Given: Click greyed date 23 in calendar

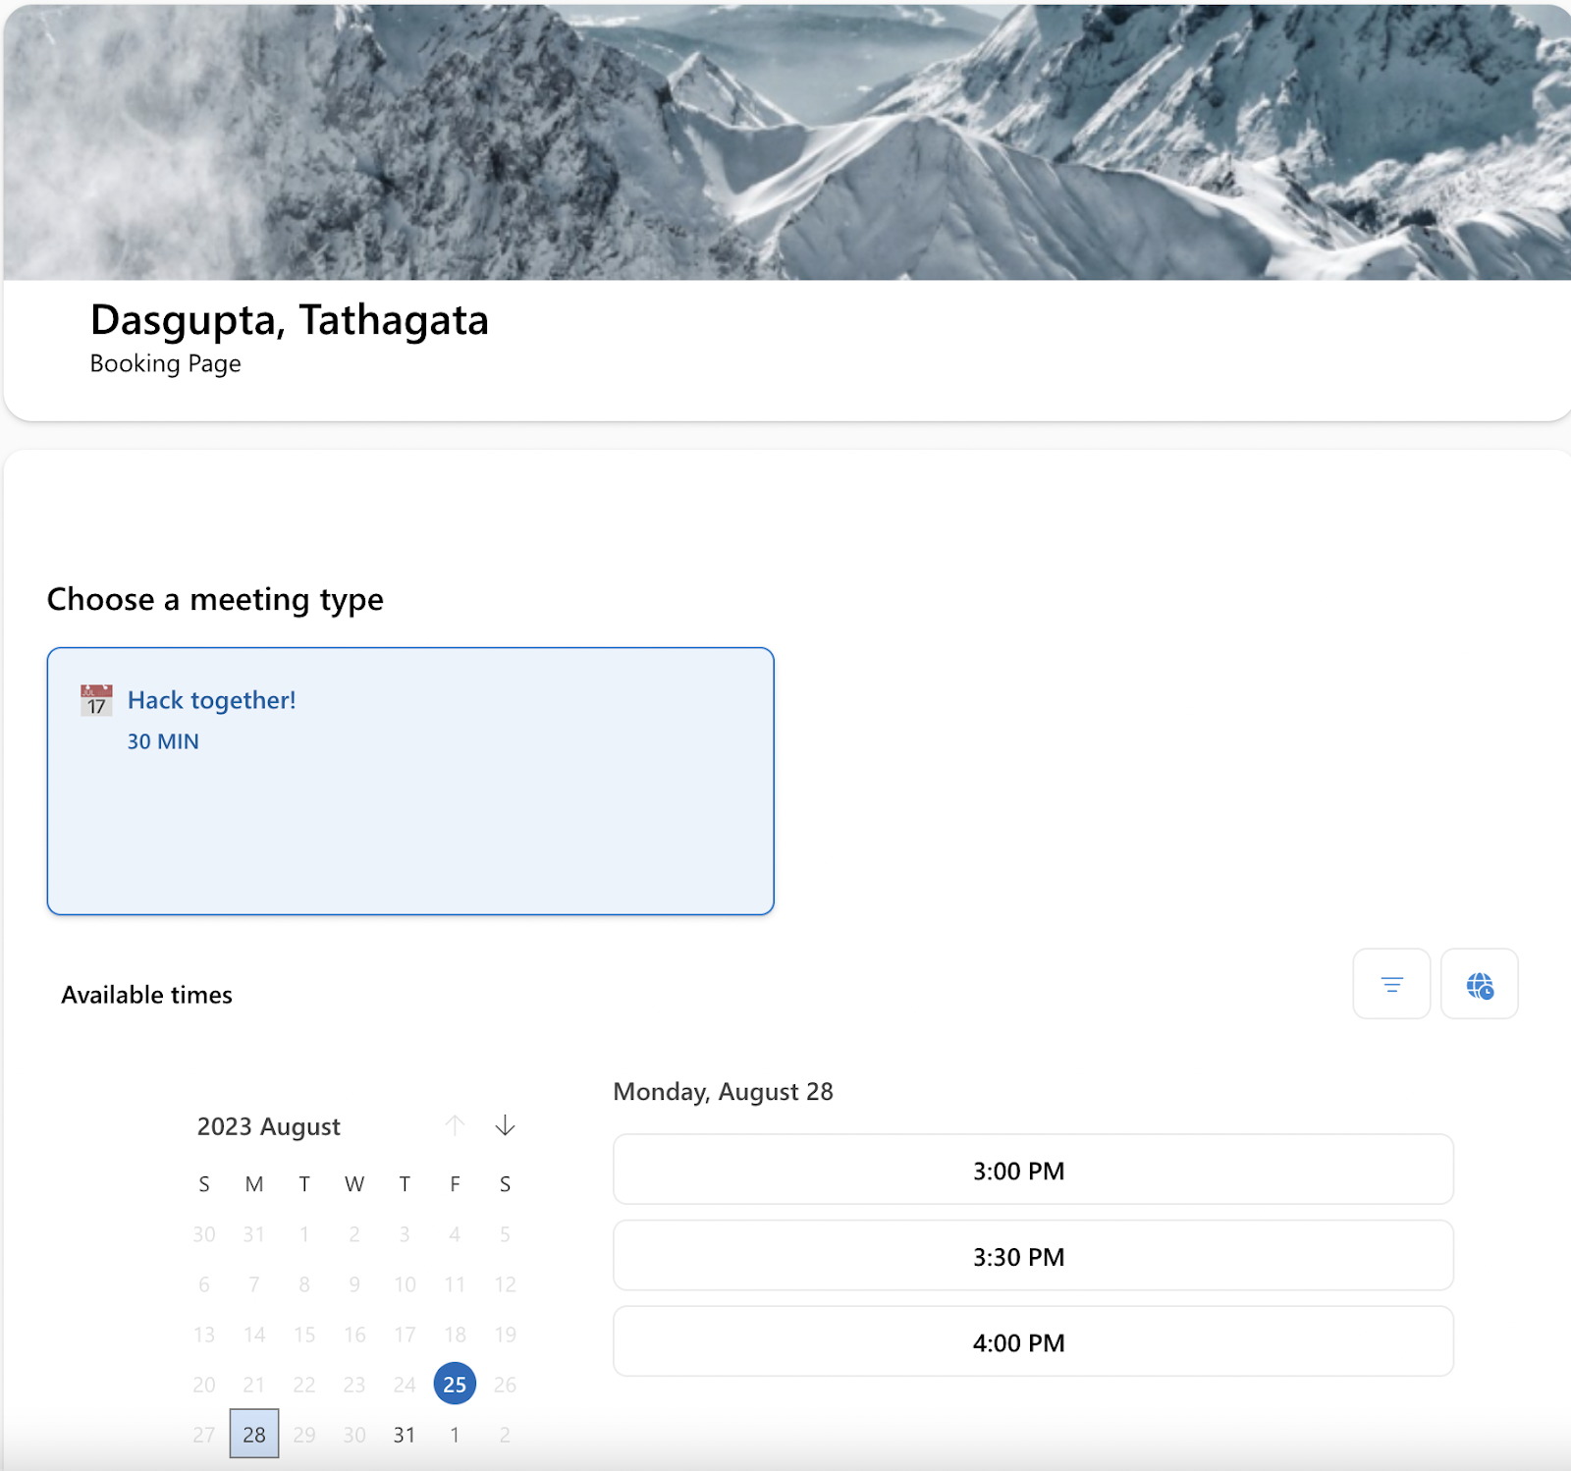Looking at the screenshot, I should pyautogui.click(x=354, y=1385).
